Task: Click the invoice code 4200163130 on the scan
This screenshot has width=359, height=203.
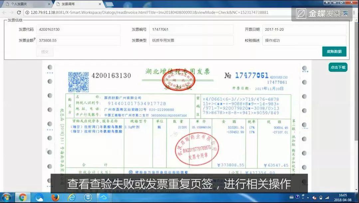Action: [x=111, y=75]
